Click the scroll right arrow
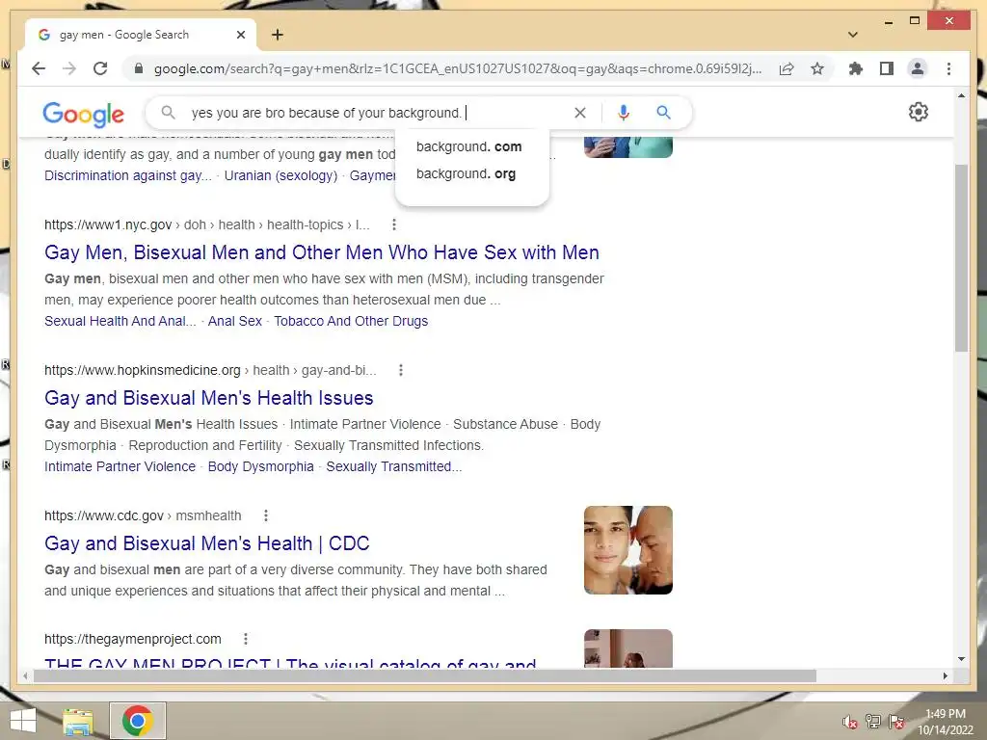This screenshot has width=987, height=740. [x=945, y=675]
